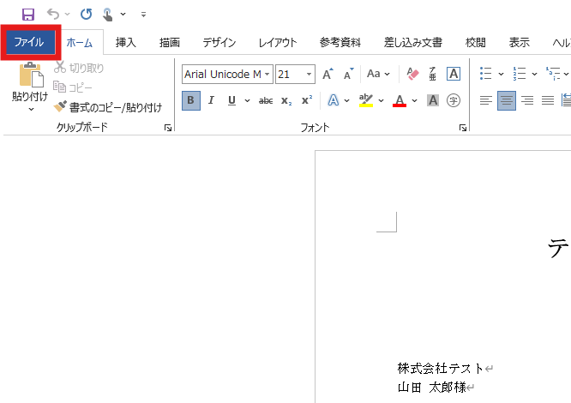Open the font color dropdown arrow
Screen dimensions: 571x403
[x=414, y=100]
